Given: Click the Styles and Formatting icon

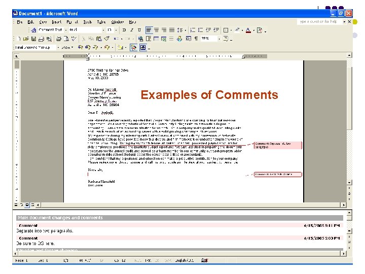Looking at the screenshot, I should [x=33, y=30].
